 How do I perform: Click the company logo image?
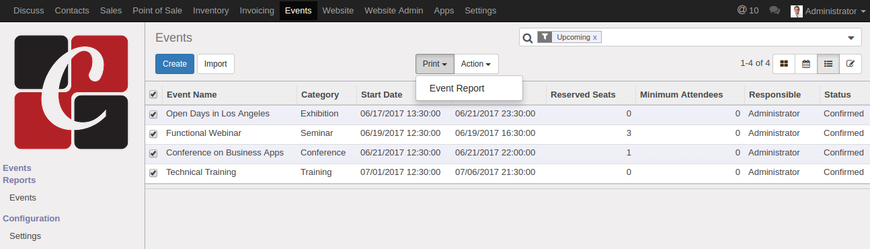(x=71, y=92)
